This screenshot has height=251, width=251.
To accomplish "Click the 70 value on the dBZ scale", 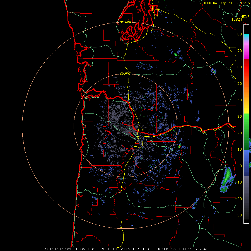I will click(x=240, y=51).
